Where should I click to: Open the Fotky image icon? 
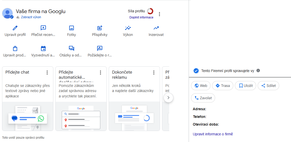point(72,28)
